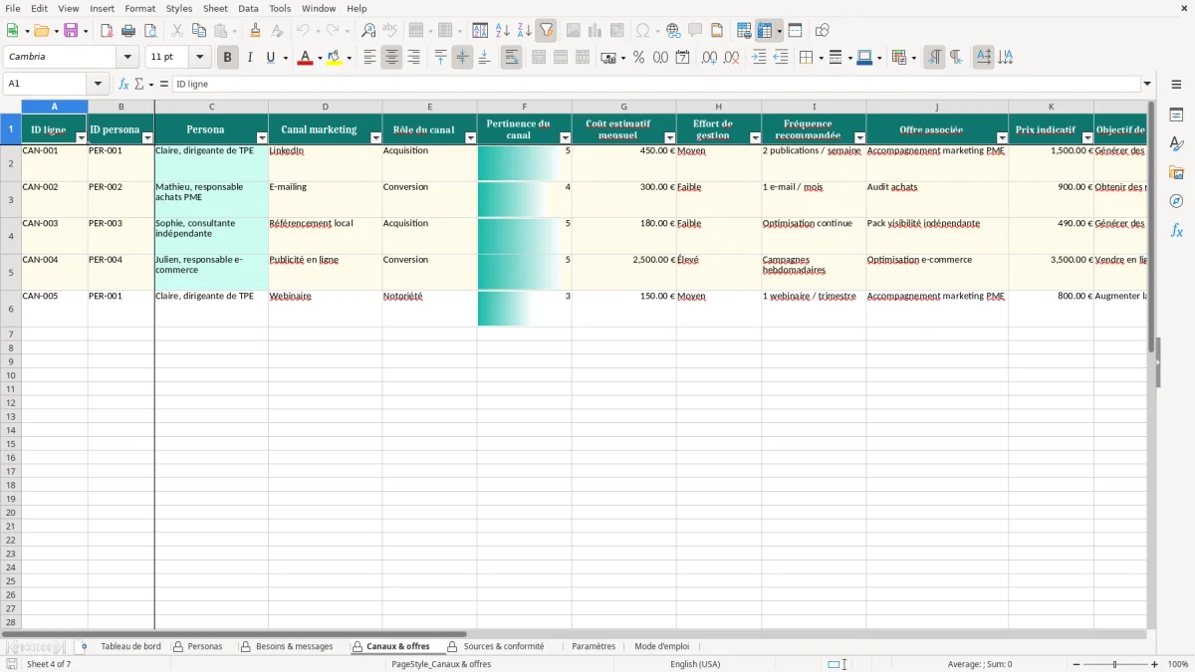Image resolution: width=1195 pixels, height=672 pixels.
Task: Increase indent
Action: coord(759,58)
